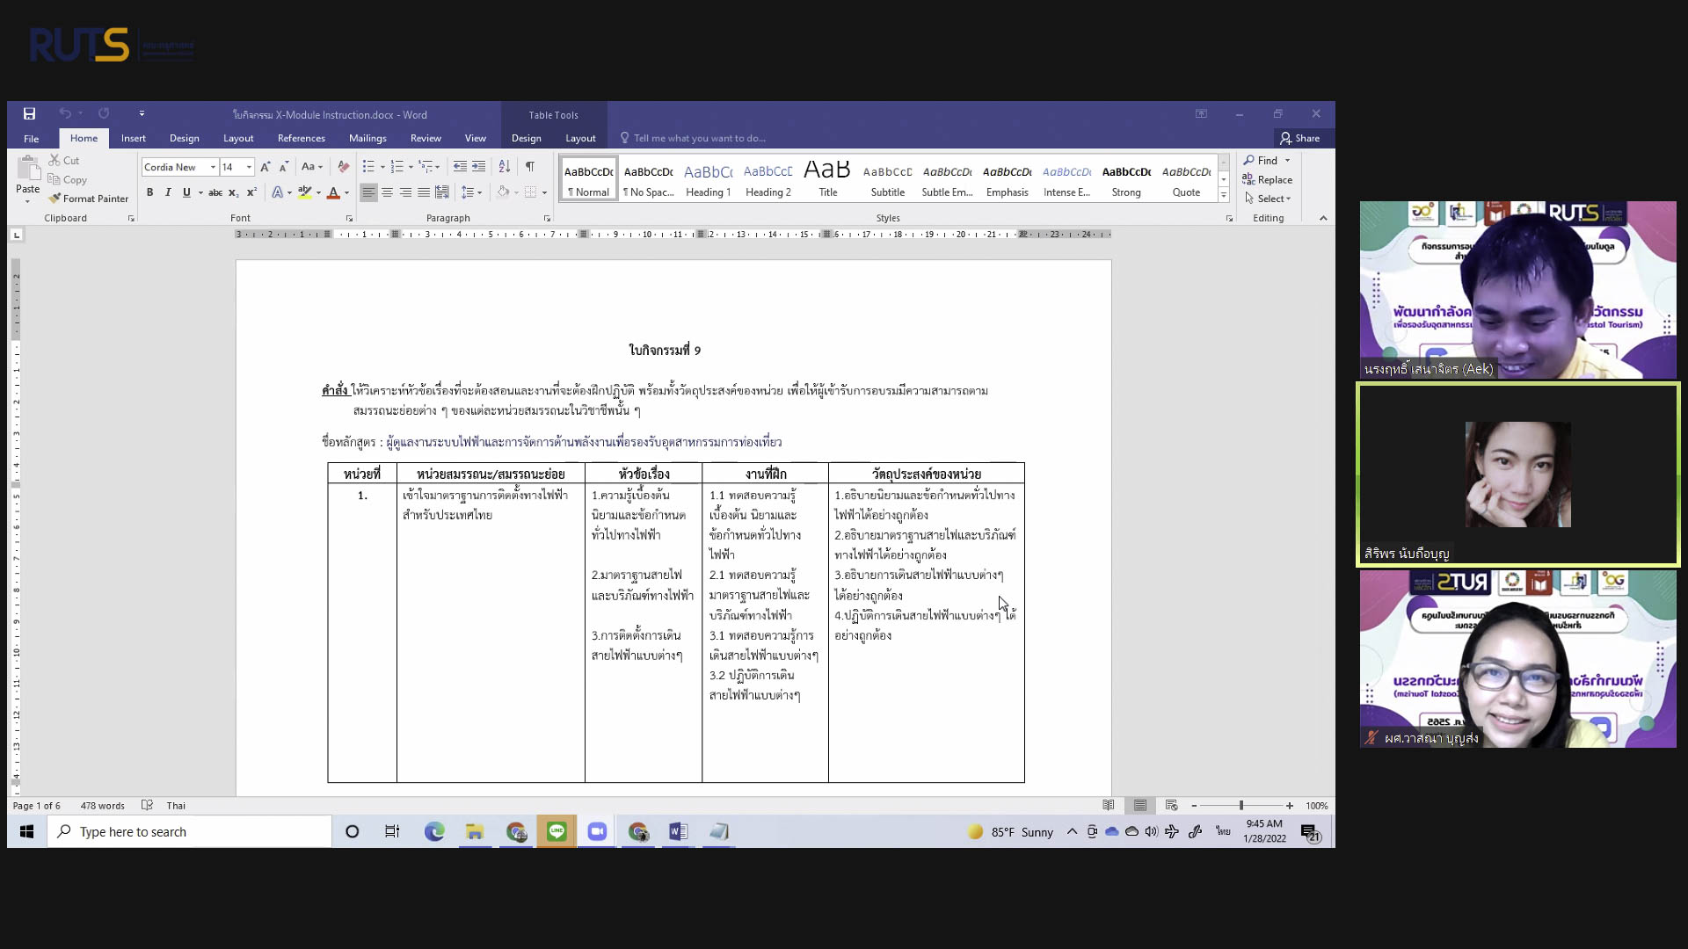Open Microsoft Edge from taskbar
The image size is (1688, 949).
[x=434, y=831]
